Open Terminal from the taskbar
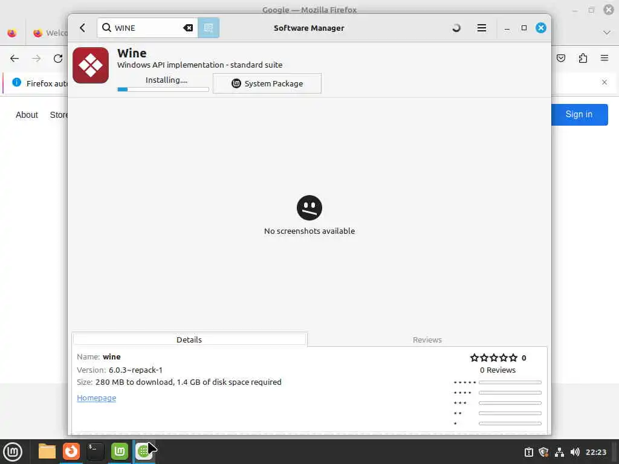619x464 pixels. click(95, 451)
